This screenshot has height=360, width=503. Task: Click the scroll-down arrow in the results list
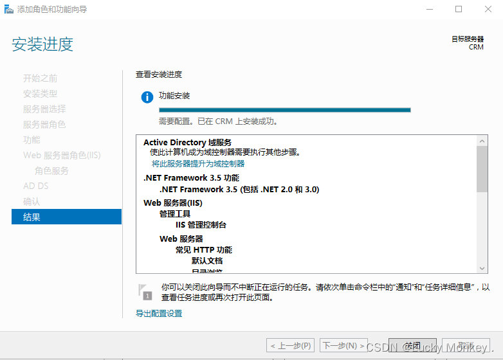482,268
